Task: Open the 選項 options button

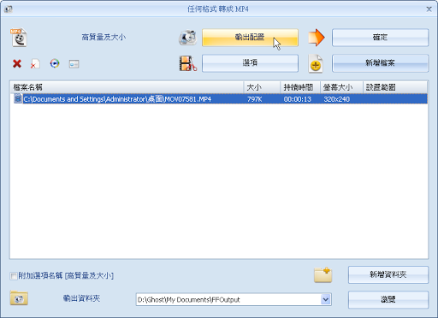Action: click(x=250, y=63)
